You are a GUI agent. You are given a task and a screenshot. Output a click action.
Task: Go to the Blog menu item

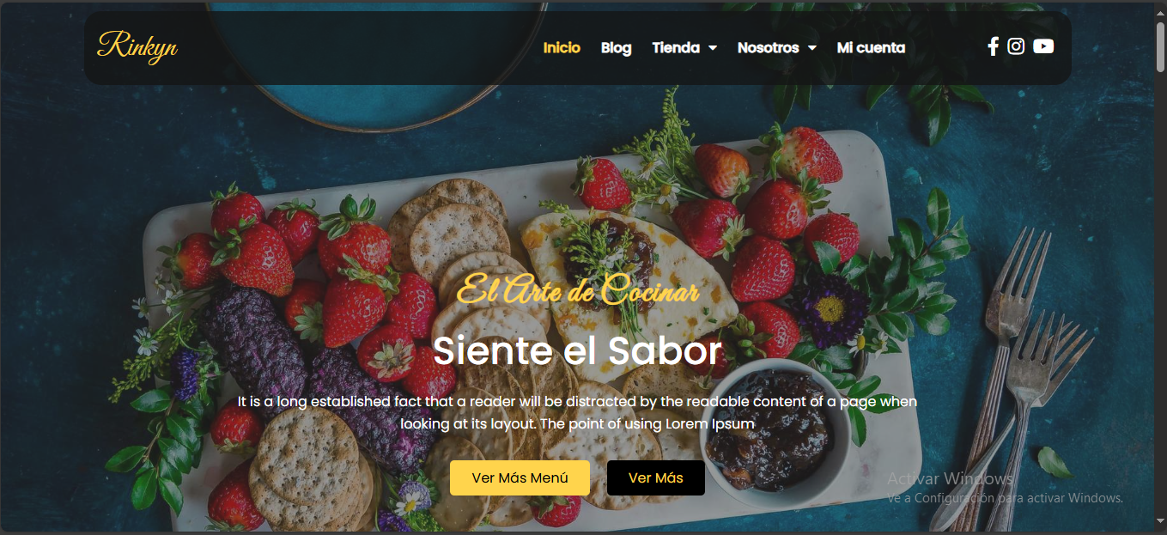[616, 48]
